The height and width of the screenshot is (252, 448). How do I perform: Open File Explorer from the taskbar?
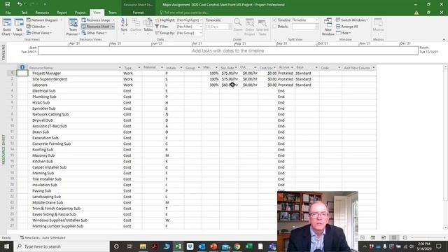(x=143, y=246)
